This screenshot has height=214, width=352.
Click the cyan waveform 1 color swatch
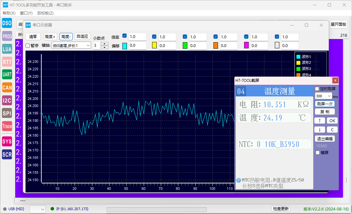click(125, 46)
